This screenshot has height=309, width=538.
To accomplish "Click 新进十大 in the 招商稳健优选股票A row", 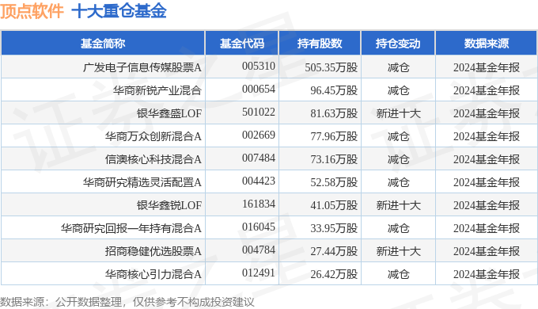I will [398, 251].
